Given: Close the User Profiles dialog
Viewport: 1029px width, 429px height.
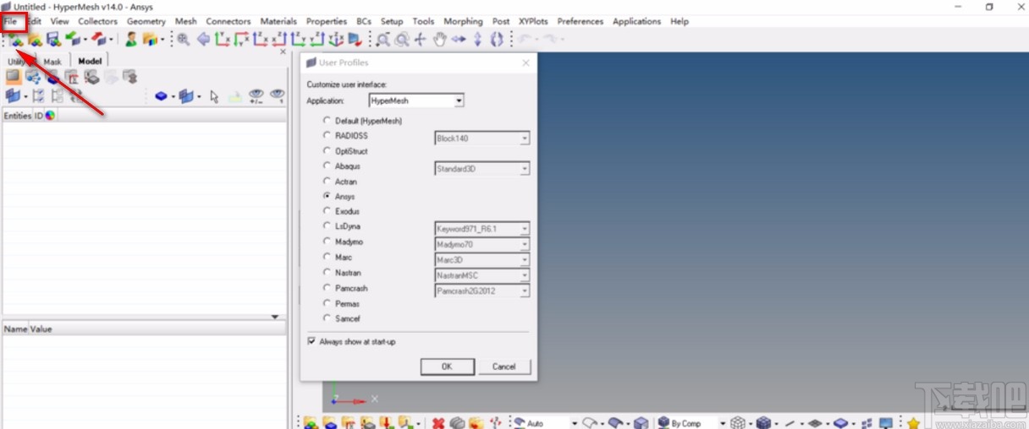Looking at the screenshot, I should [526, 62].
